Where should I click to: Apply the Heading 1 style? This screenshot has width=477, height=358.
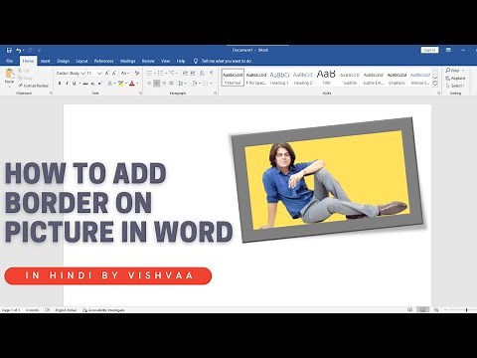point(279,78)
